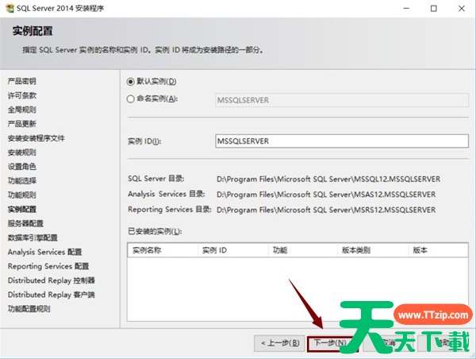Select the 默认实例 radio button

(x=132, y=81)
